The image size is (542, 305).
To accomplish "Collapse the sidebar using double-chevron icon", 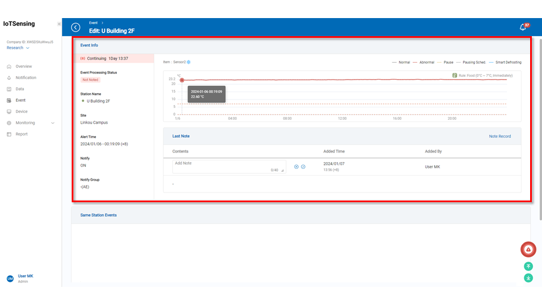I will pyautogui.click(x=59, y=24).
